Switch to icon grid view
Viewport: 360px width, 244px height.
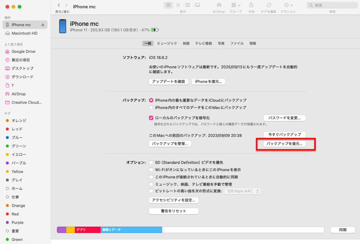[x=168, y=5]
